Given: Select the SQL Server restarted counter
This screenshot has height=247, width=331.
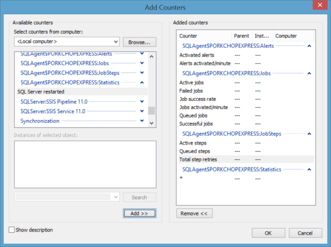Looking at the screenshot, I should click(x=82, y=92).
